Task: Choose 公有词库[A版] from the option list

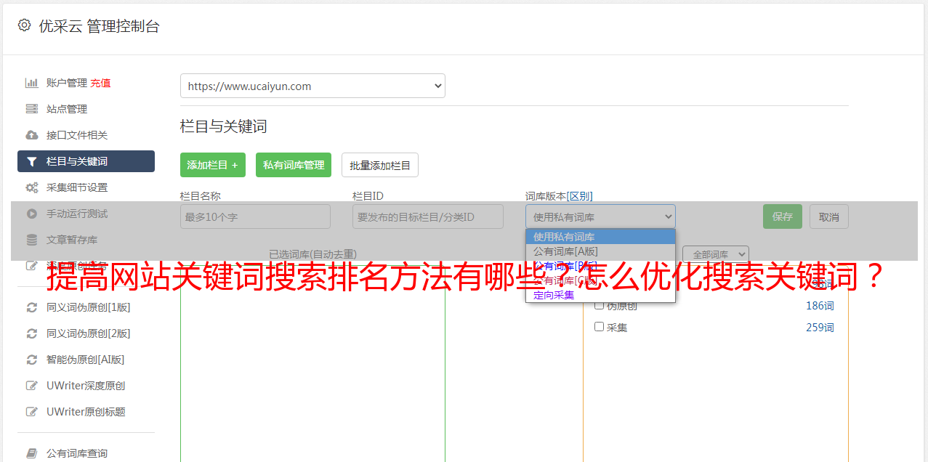Action: (x=600, y=251)
